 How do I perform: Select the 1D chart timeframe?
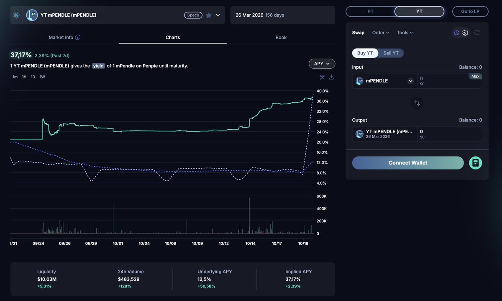click(x=33, y=77)
